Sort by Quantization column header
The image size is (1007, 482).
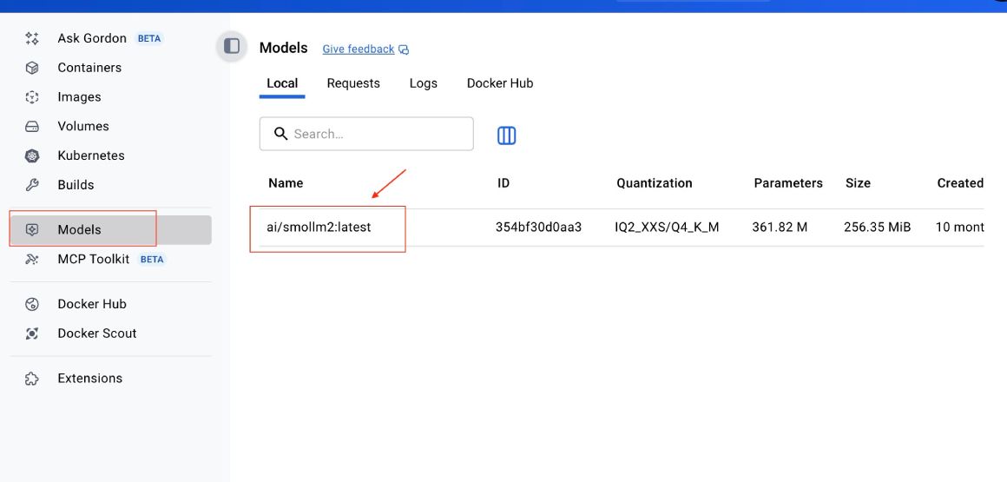655,183
